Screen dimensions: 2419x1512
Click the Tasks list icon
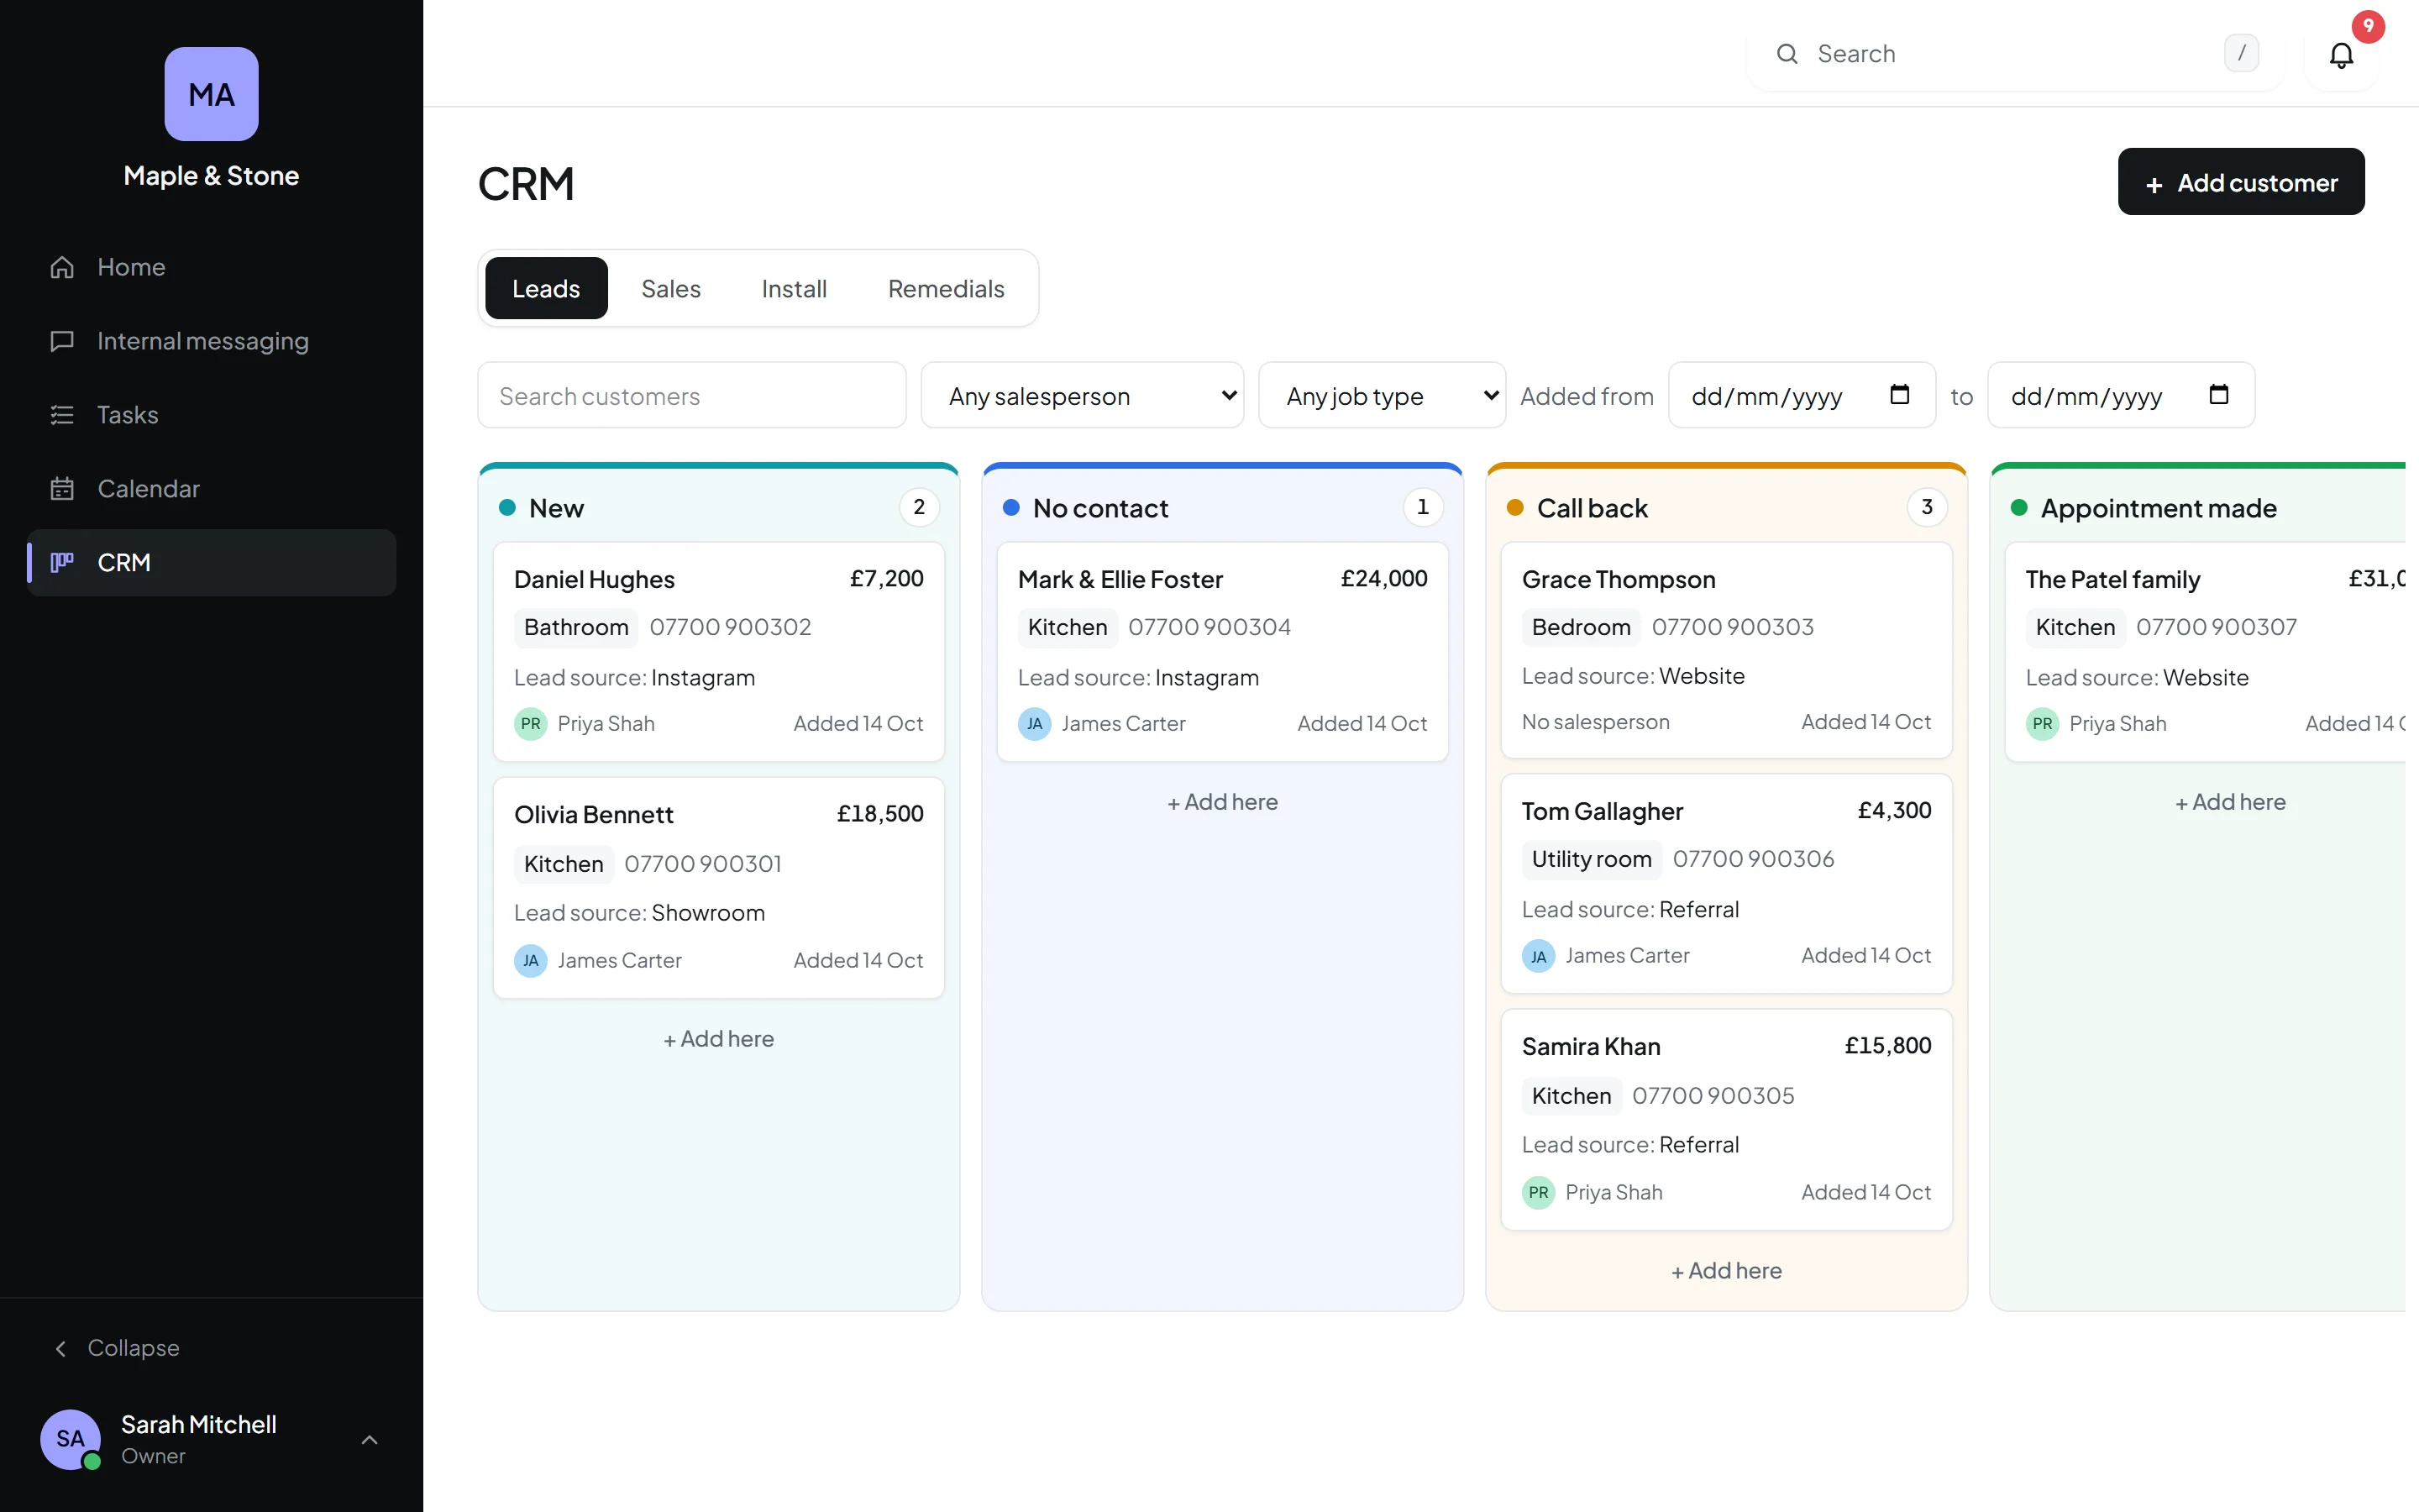click(x=62, y=415)
